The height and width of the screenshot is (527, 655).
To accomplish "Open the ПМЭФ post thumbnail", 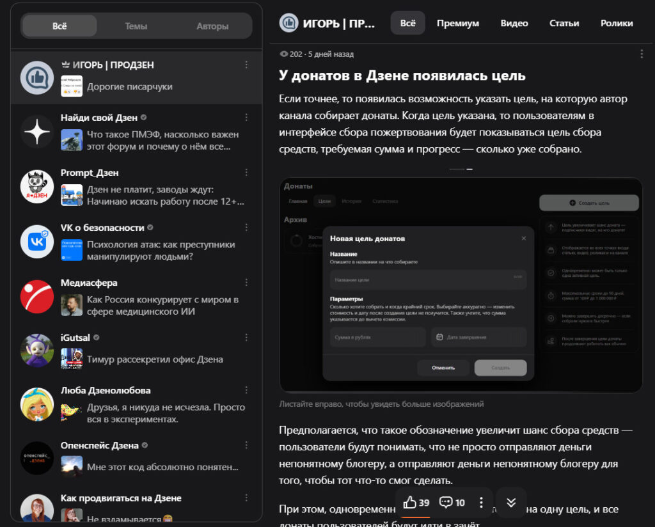I will point(72,140).
